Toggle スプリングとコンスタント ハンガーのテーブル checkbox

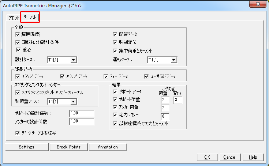point(18,93)
